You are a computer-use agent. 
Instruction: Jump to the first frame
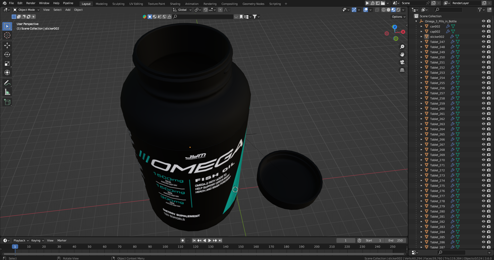(x=194, y=240)
